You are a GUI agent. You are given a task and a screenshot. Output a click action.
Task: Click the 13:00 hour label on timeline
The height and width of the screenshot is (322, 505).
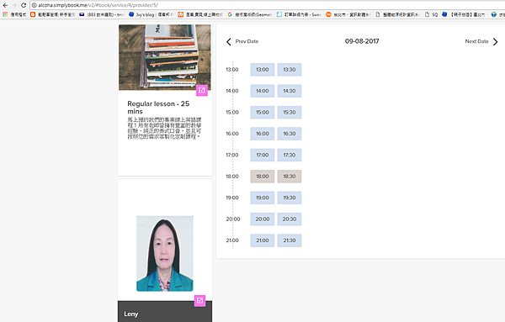tap(232, 70)
